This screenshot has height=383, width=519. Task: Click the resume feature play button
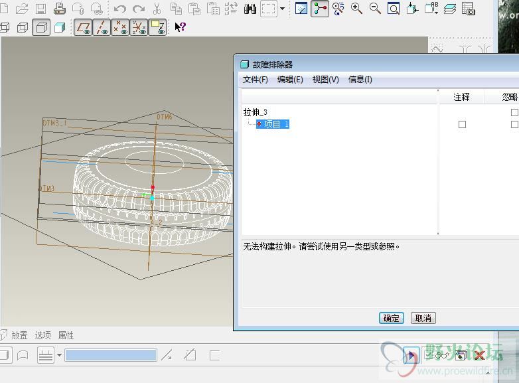coord(411,356)
